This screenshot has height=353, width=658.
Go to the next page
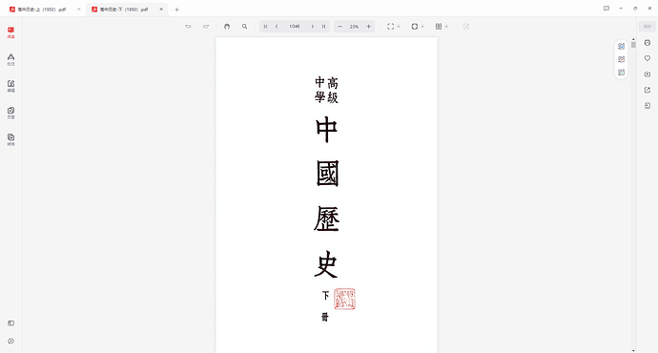coord(313,27)
